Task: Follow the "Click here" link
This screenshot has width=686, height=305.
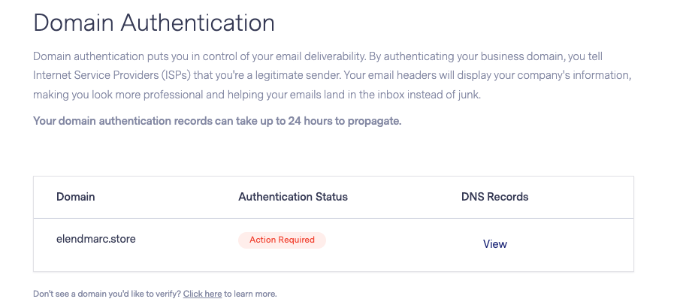Action: [202, 294]
